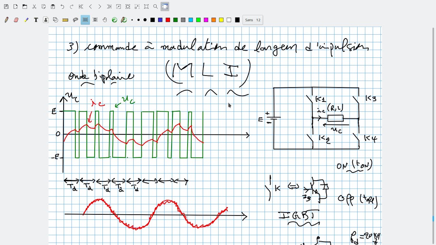Apply the default tool options
Screen dimensions: 436x245
(114, 20)
